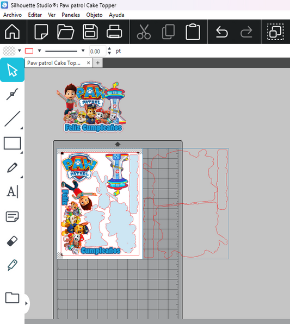Open the Ver menu

pos(52,15)
